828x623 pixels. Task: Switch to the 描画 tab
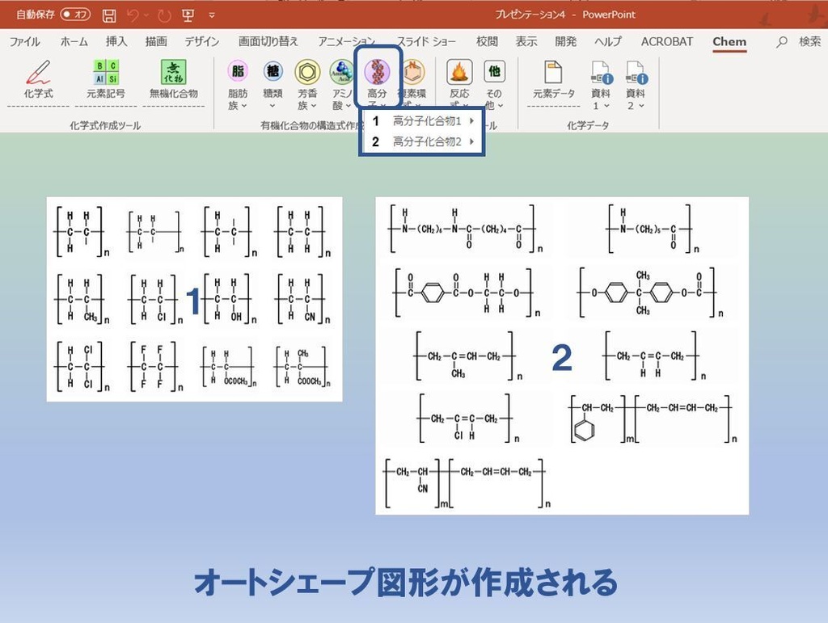156,41
